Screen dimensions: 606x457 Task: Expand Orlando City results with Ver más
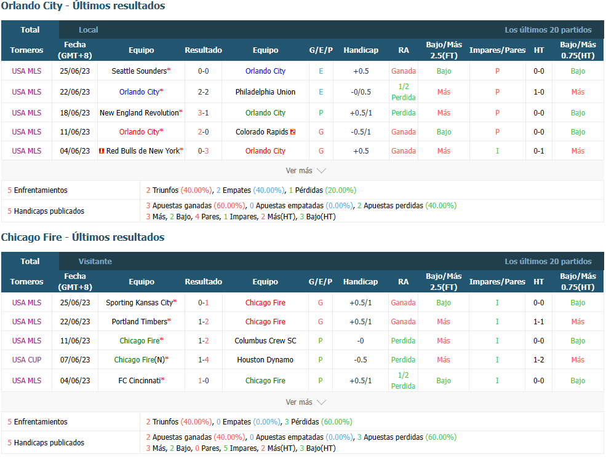(x=306, y=171)
